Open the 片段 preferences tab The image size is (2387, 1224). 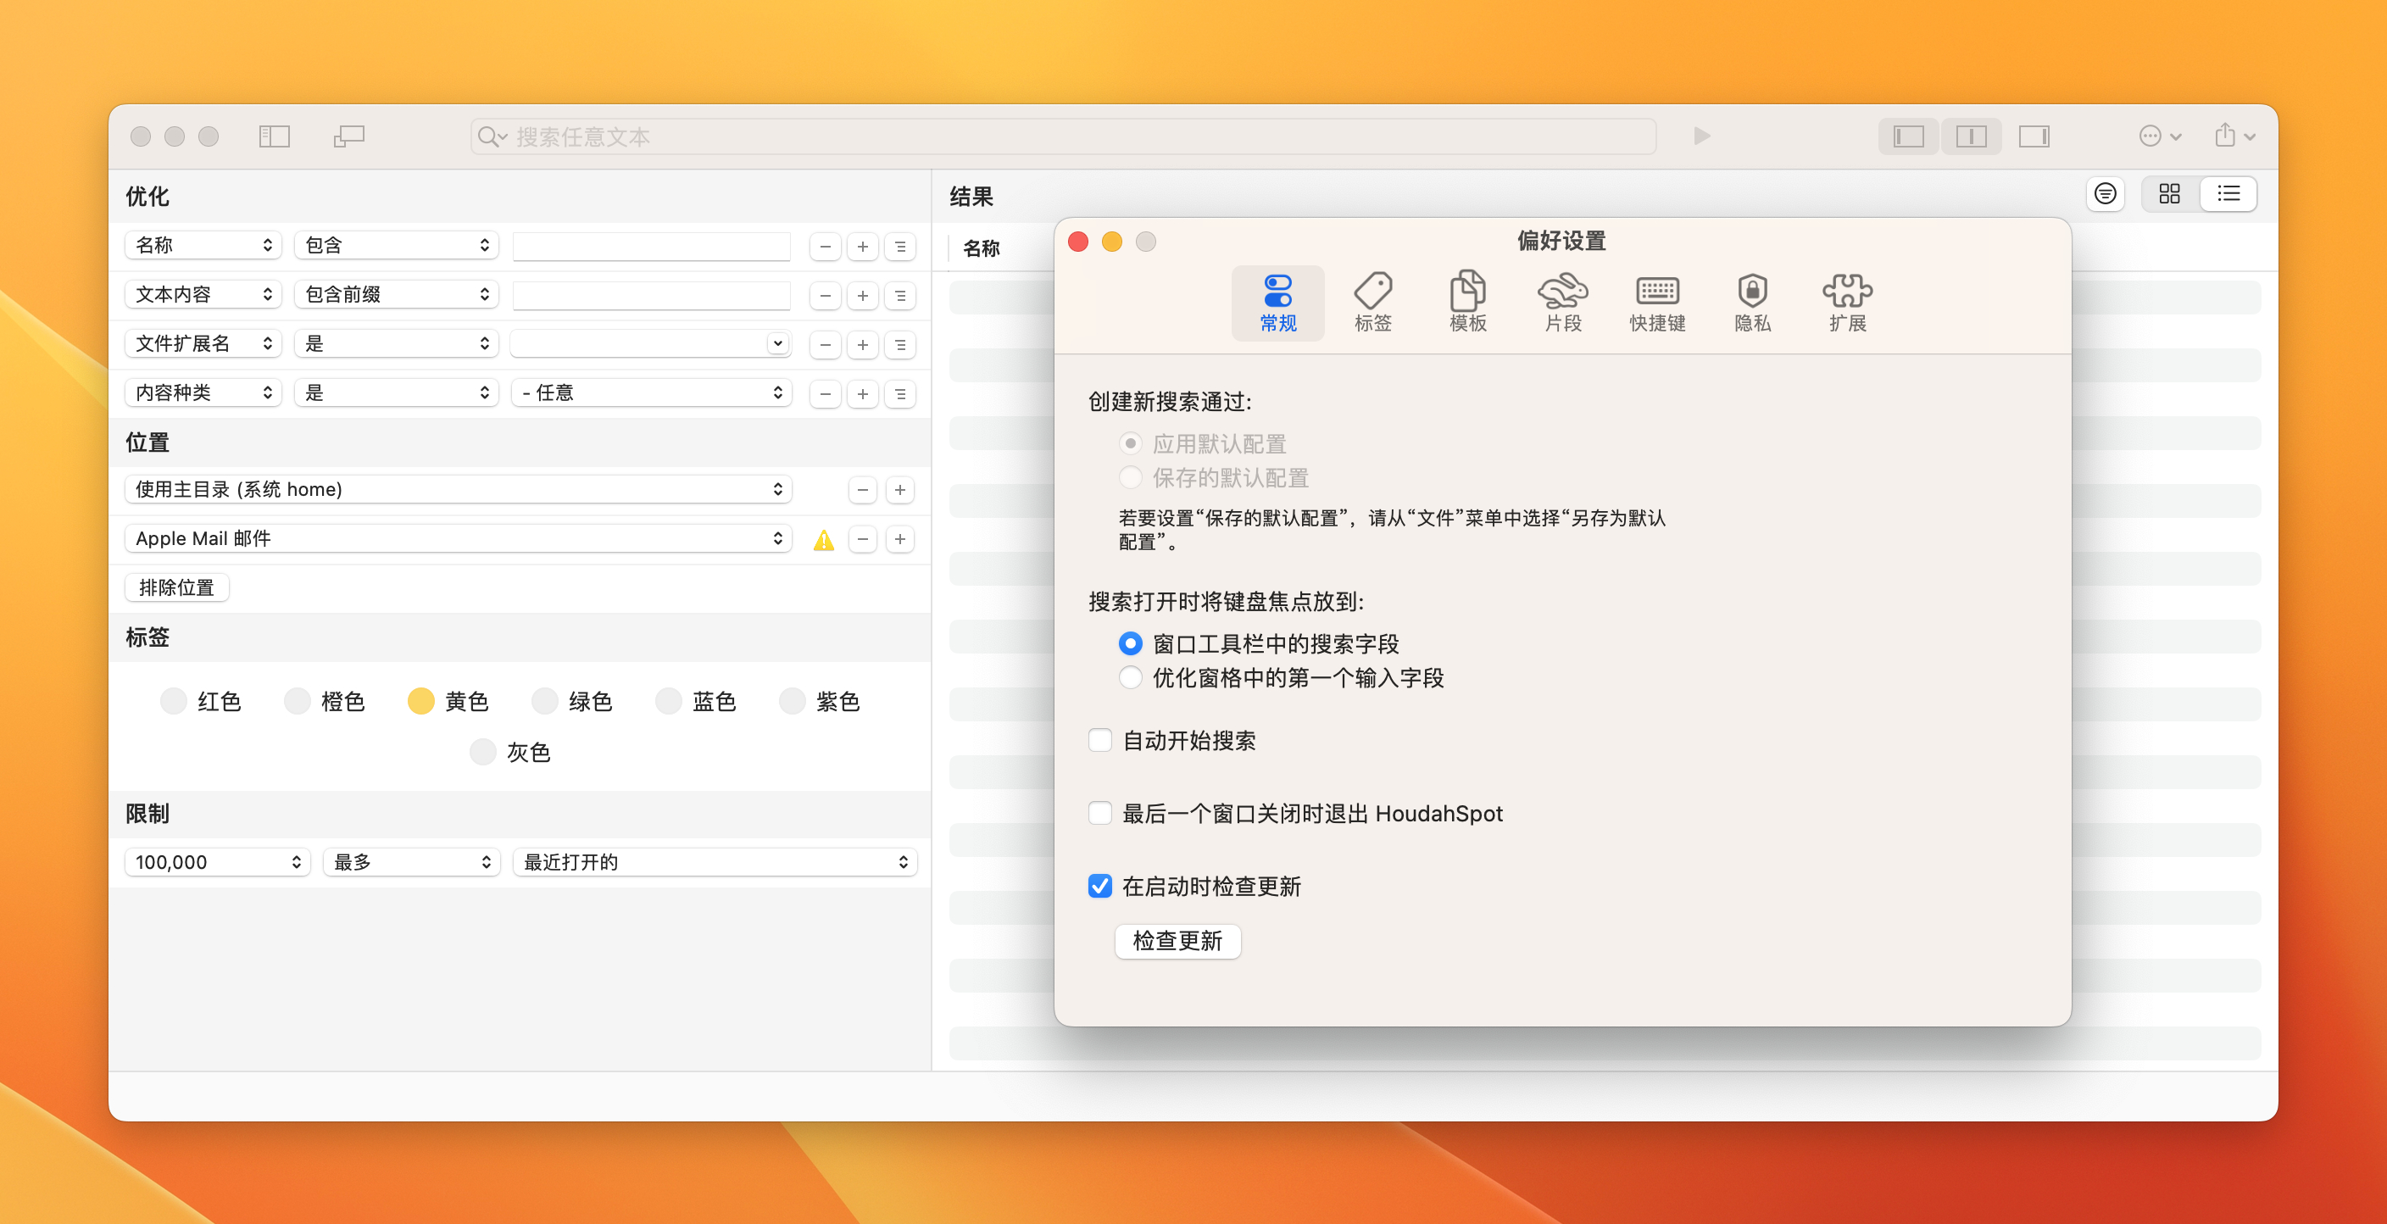tap(1563, 303)
